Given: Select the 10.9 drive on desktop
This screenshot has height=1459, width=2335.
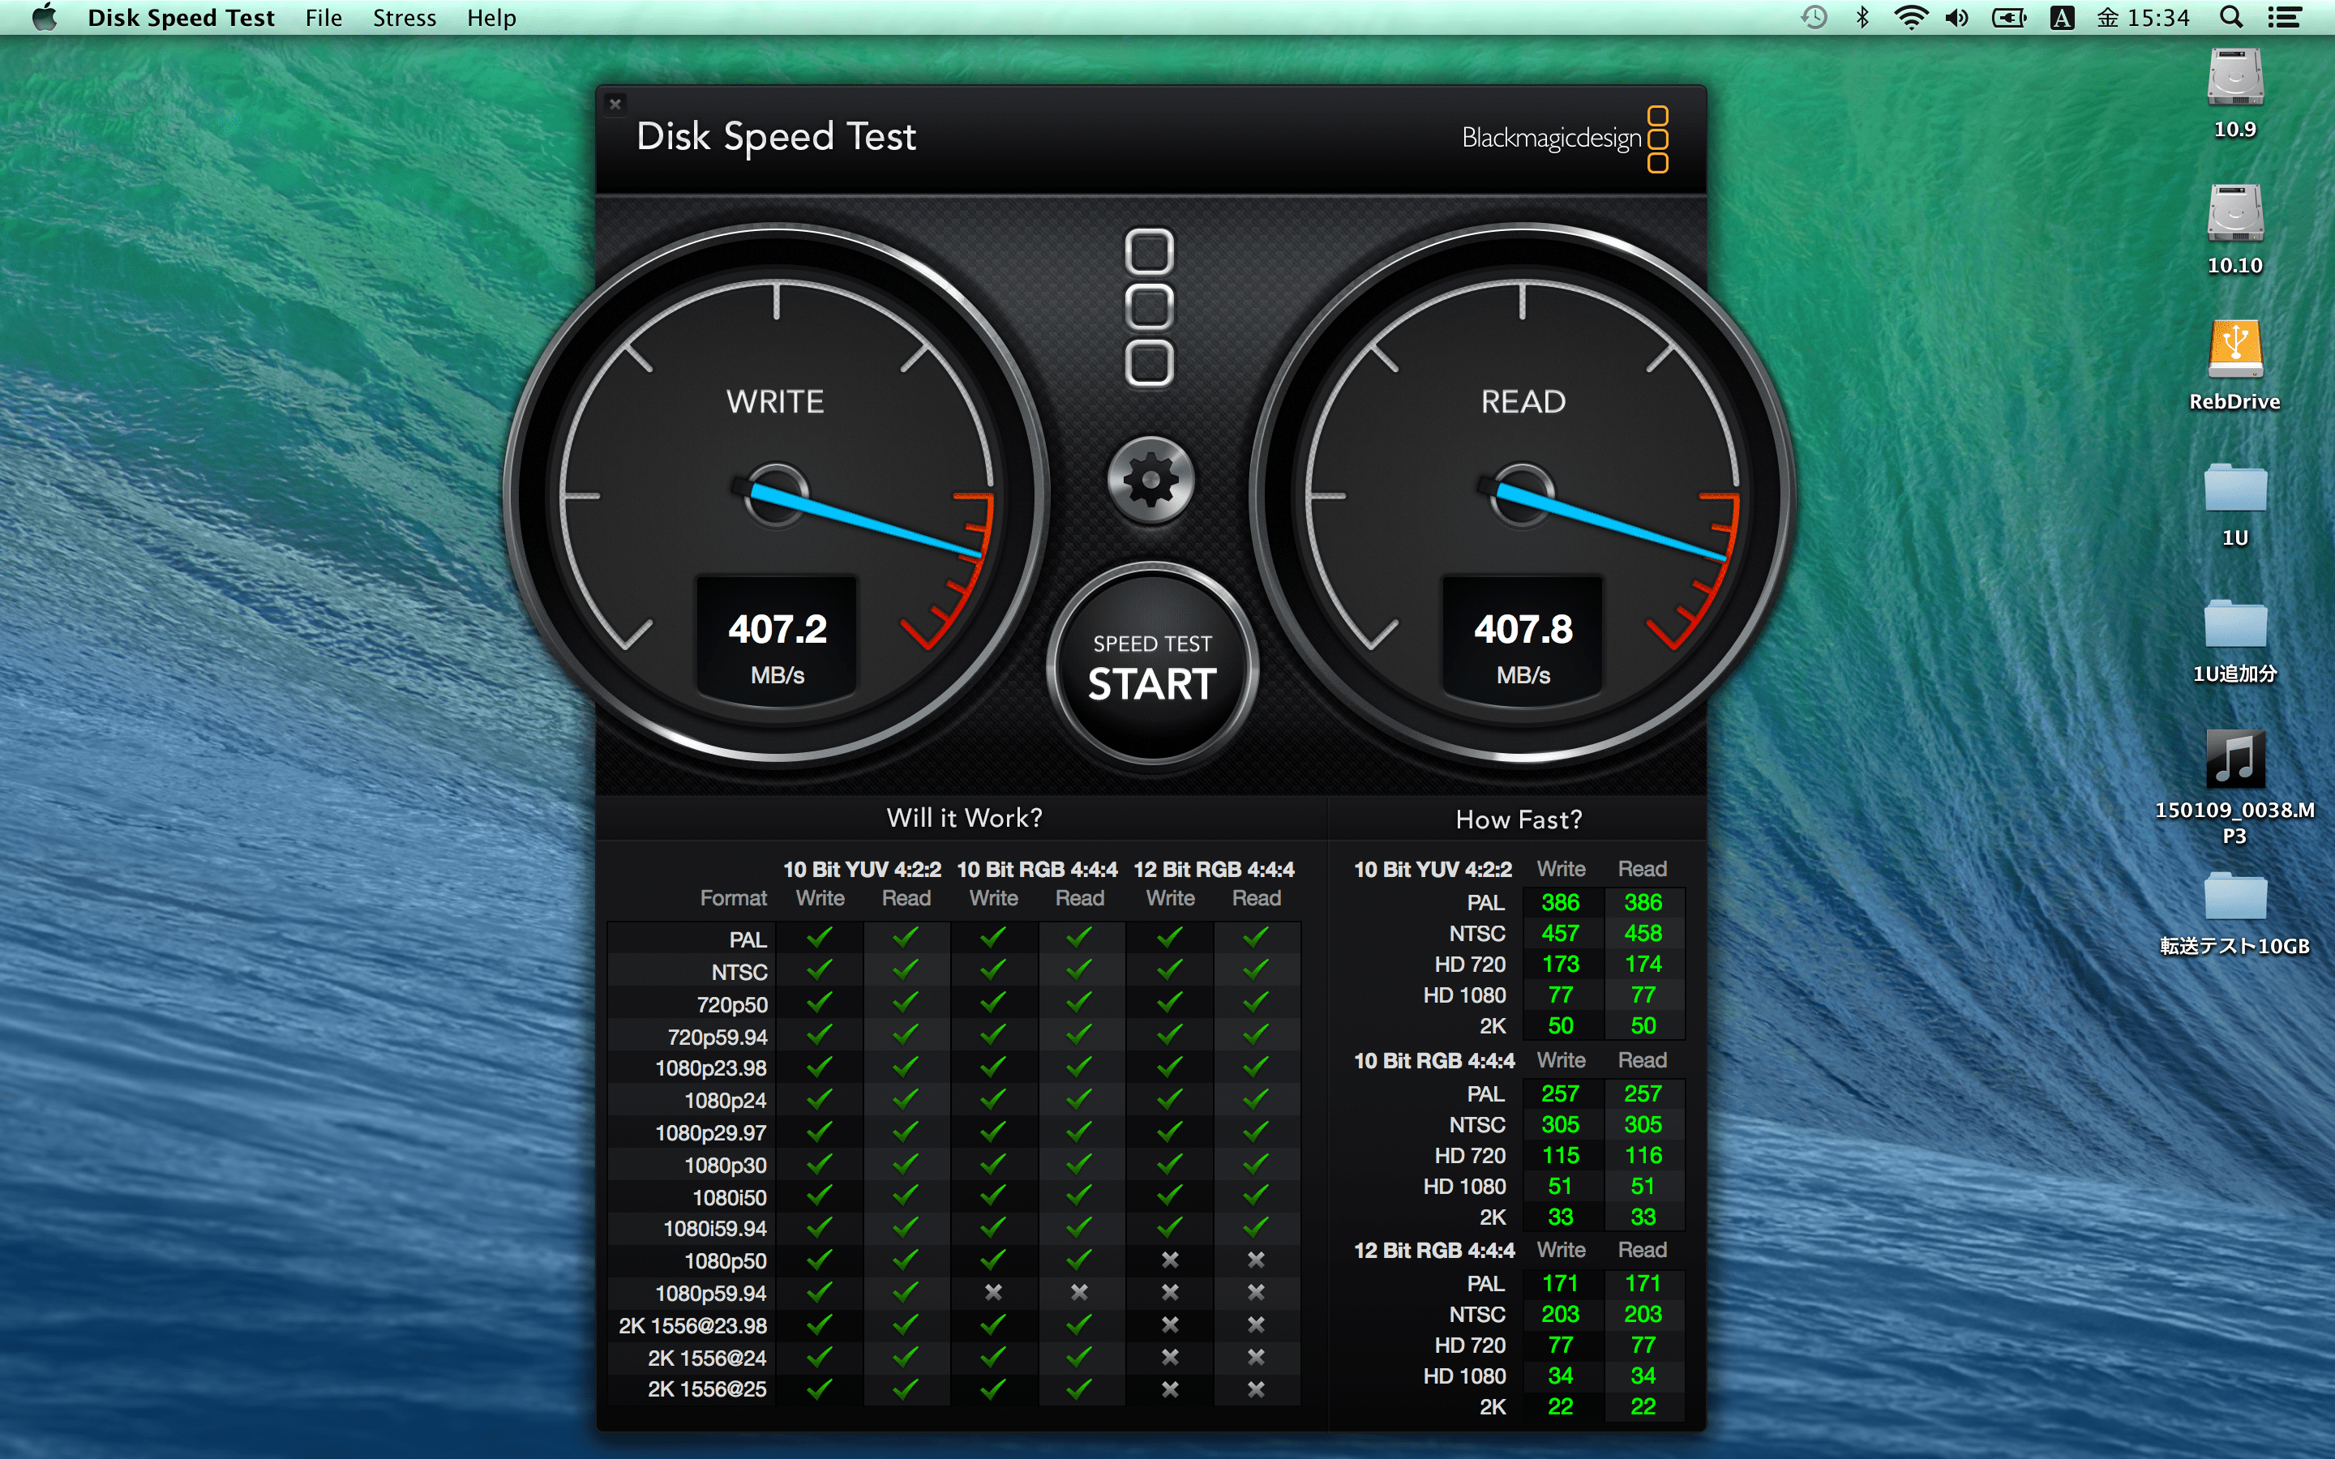Looking at the screenshot, I should [2234, 77].
